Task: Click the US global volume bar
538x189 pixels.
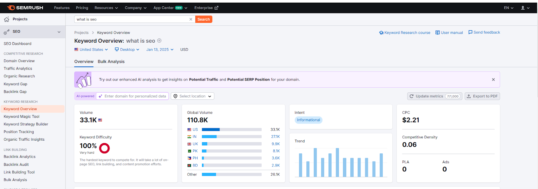Action: point(231,130)
